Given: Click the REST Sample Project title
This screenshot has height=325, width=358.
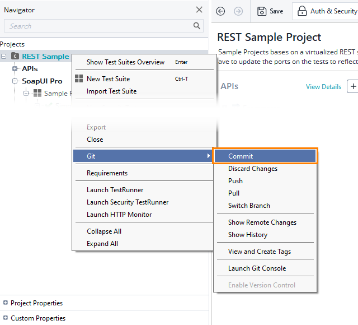Looking at the screenshot, I should (269, 37).
